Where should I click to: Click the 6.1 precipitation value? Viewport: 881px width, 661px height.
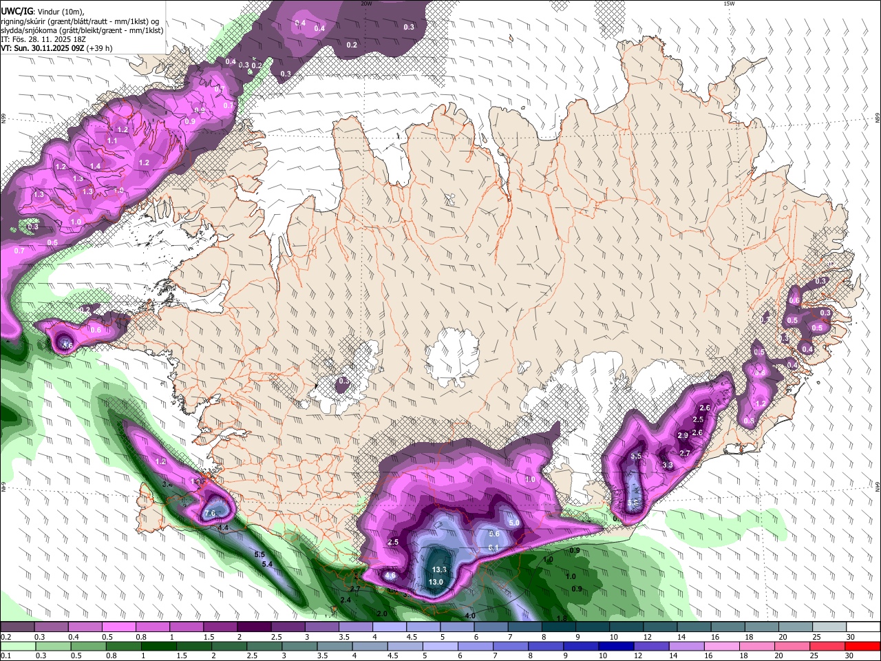click(493, 547)
